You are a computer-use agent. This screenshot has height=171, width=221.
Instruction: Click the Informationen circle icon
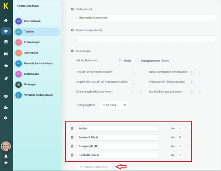tap(19, 21)
